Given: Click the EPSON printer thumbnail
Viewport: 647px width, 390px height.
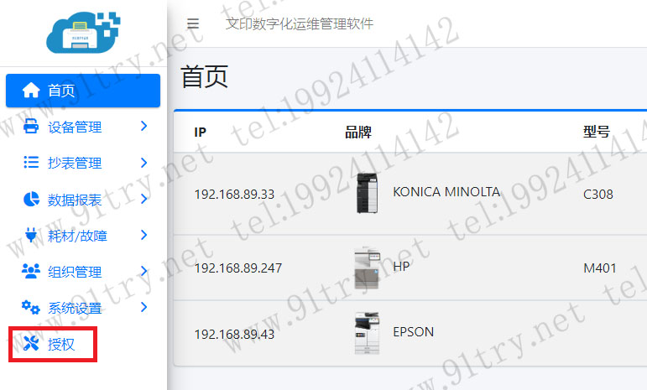Looking at the screenshot, I should tap(367, 333).
